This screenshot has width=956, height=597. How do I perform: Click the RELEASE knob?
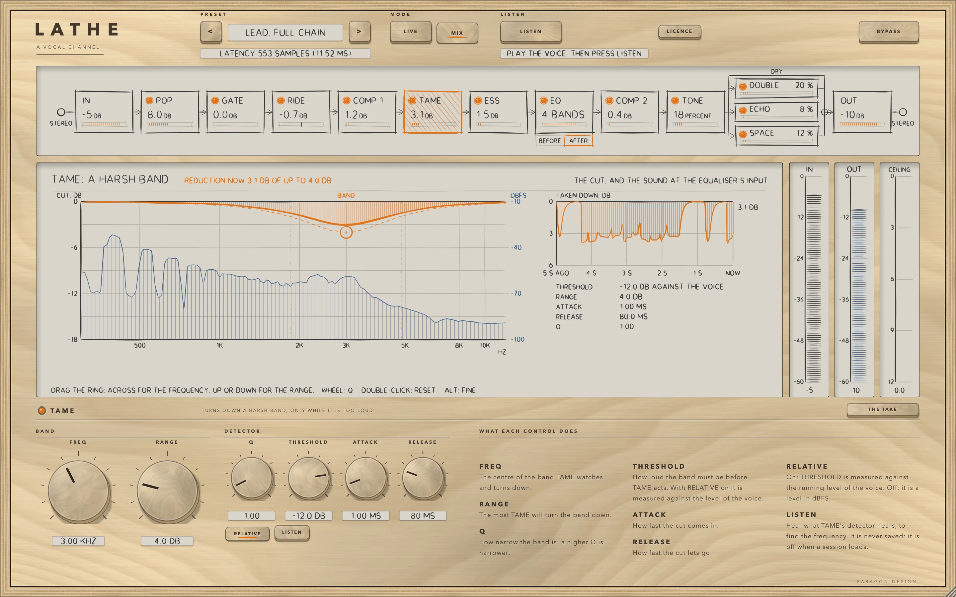point(423,478)
